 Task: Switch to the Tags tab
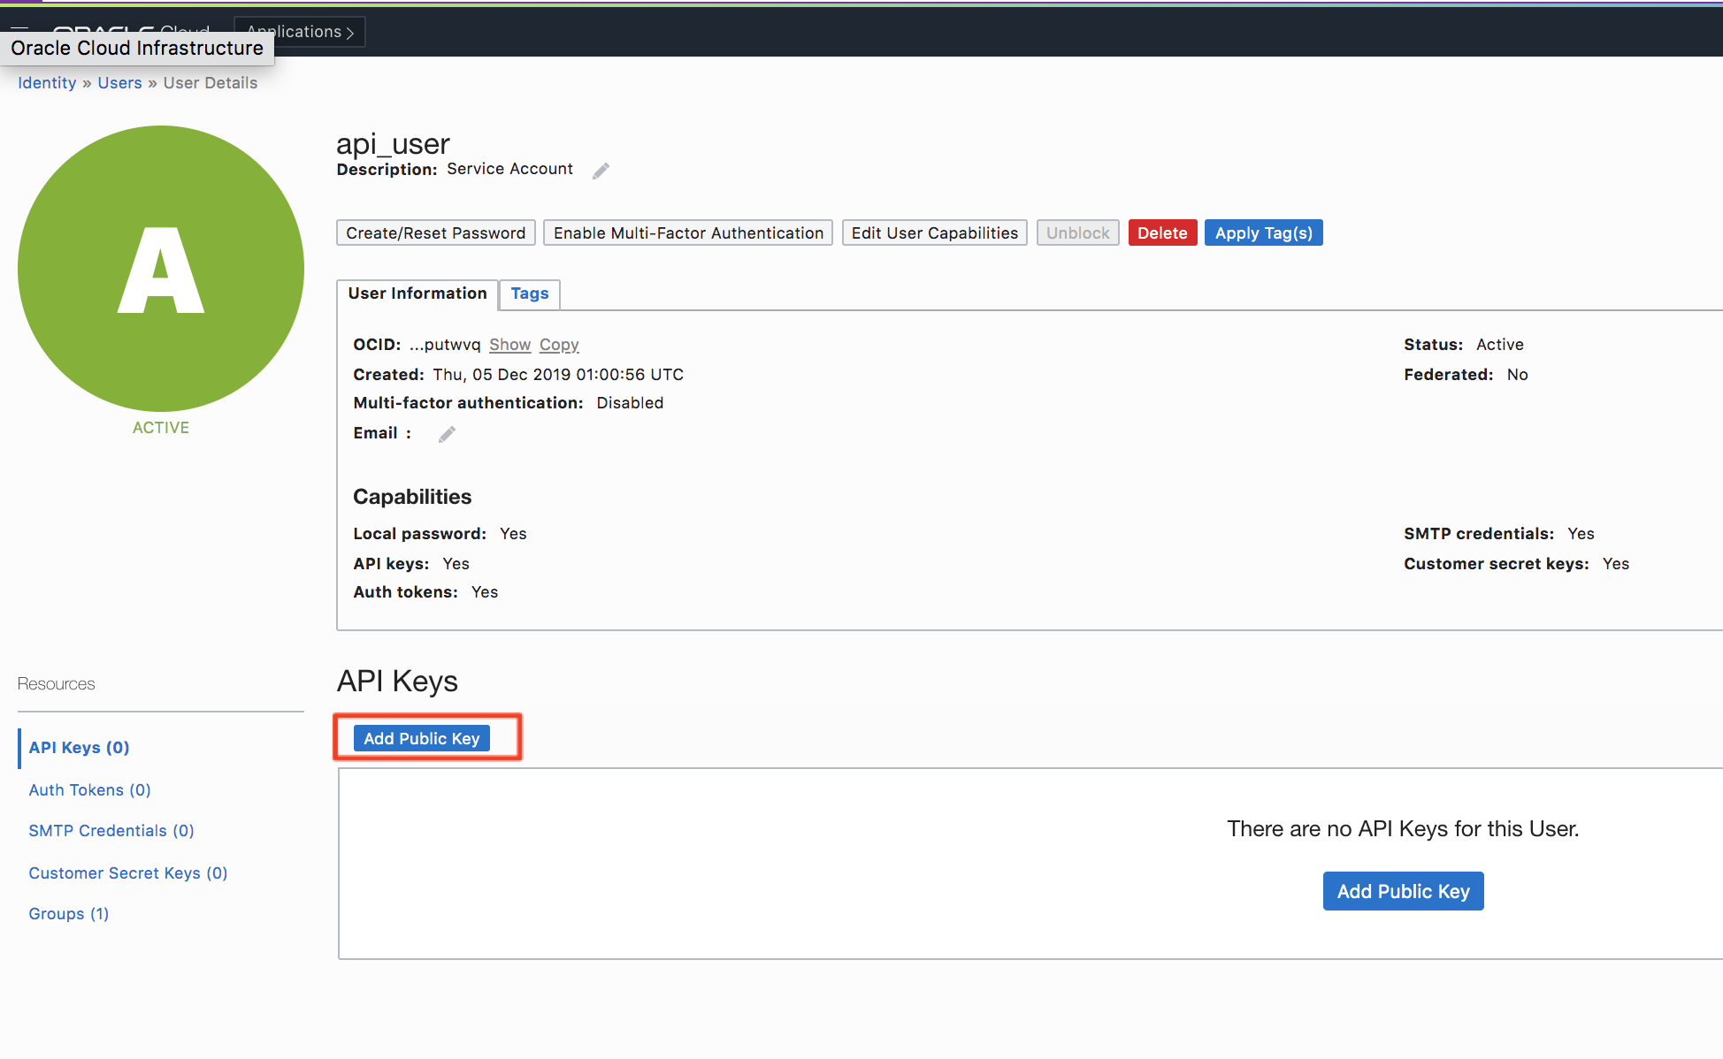529,293
